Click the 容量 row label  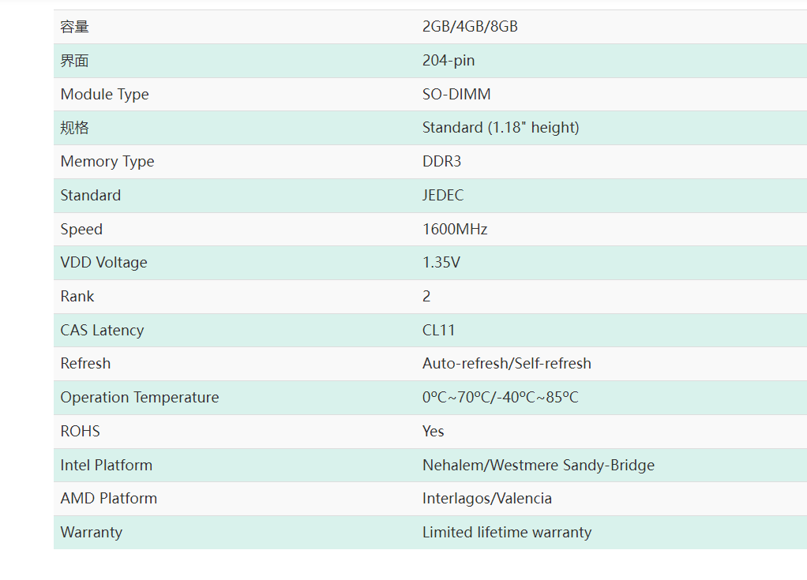(x=75, y=27)
